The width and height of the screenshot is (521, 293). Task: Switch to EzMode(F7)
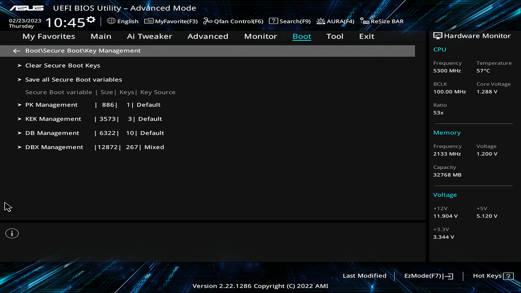tap(428, 276)
